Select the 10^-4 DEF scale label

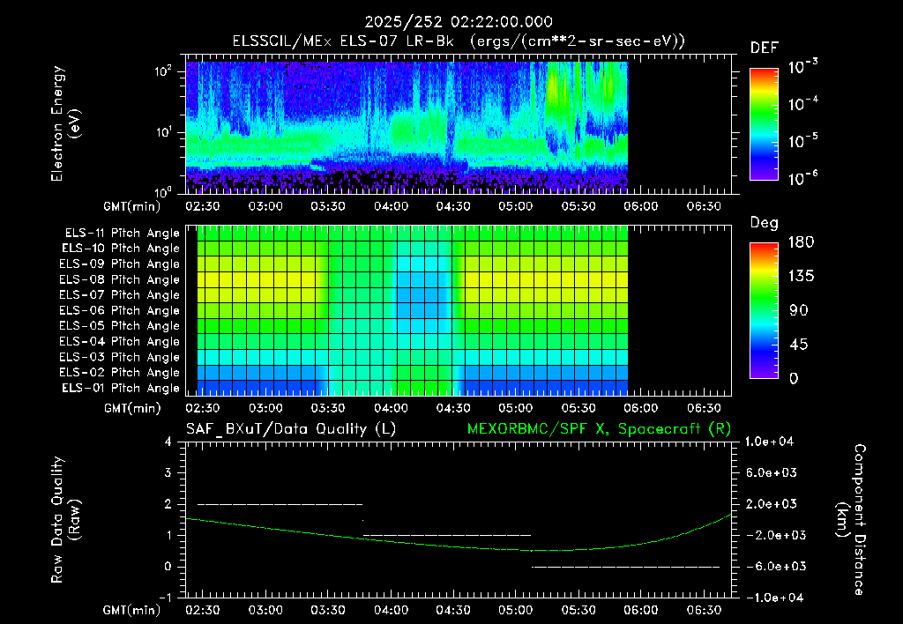802,104
